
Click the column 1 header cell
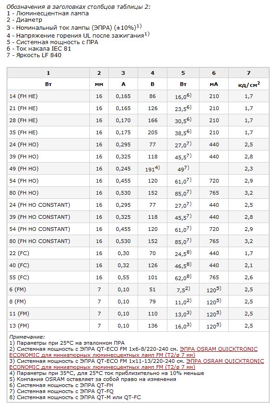[48, 73]
